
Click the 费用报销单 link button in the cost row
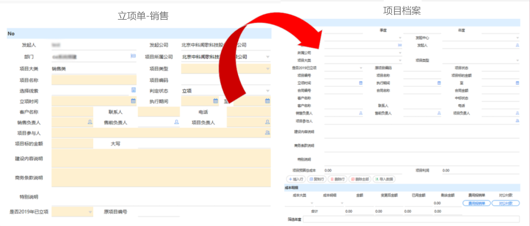coord(476,203)
